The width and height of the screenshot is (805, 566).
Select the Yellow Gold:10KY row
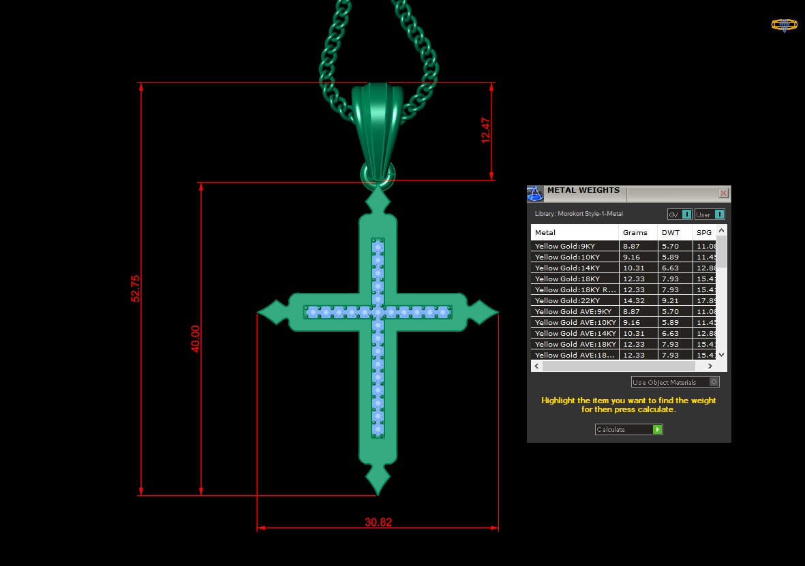pyautogui.click(x=623, y=257)
